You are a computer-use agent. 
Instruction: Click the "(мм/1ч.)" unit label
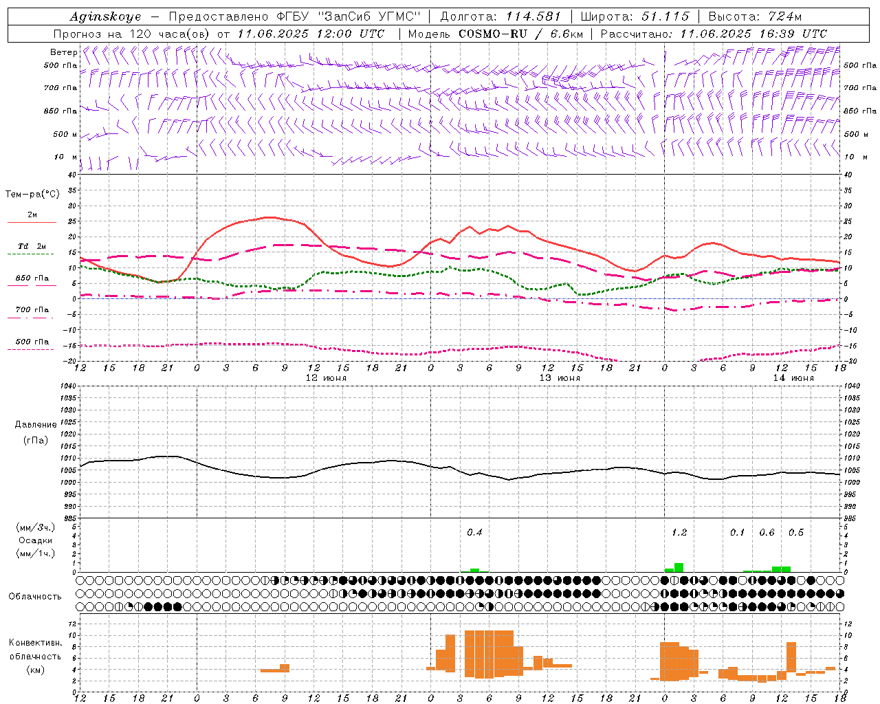point(35,553)
